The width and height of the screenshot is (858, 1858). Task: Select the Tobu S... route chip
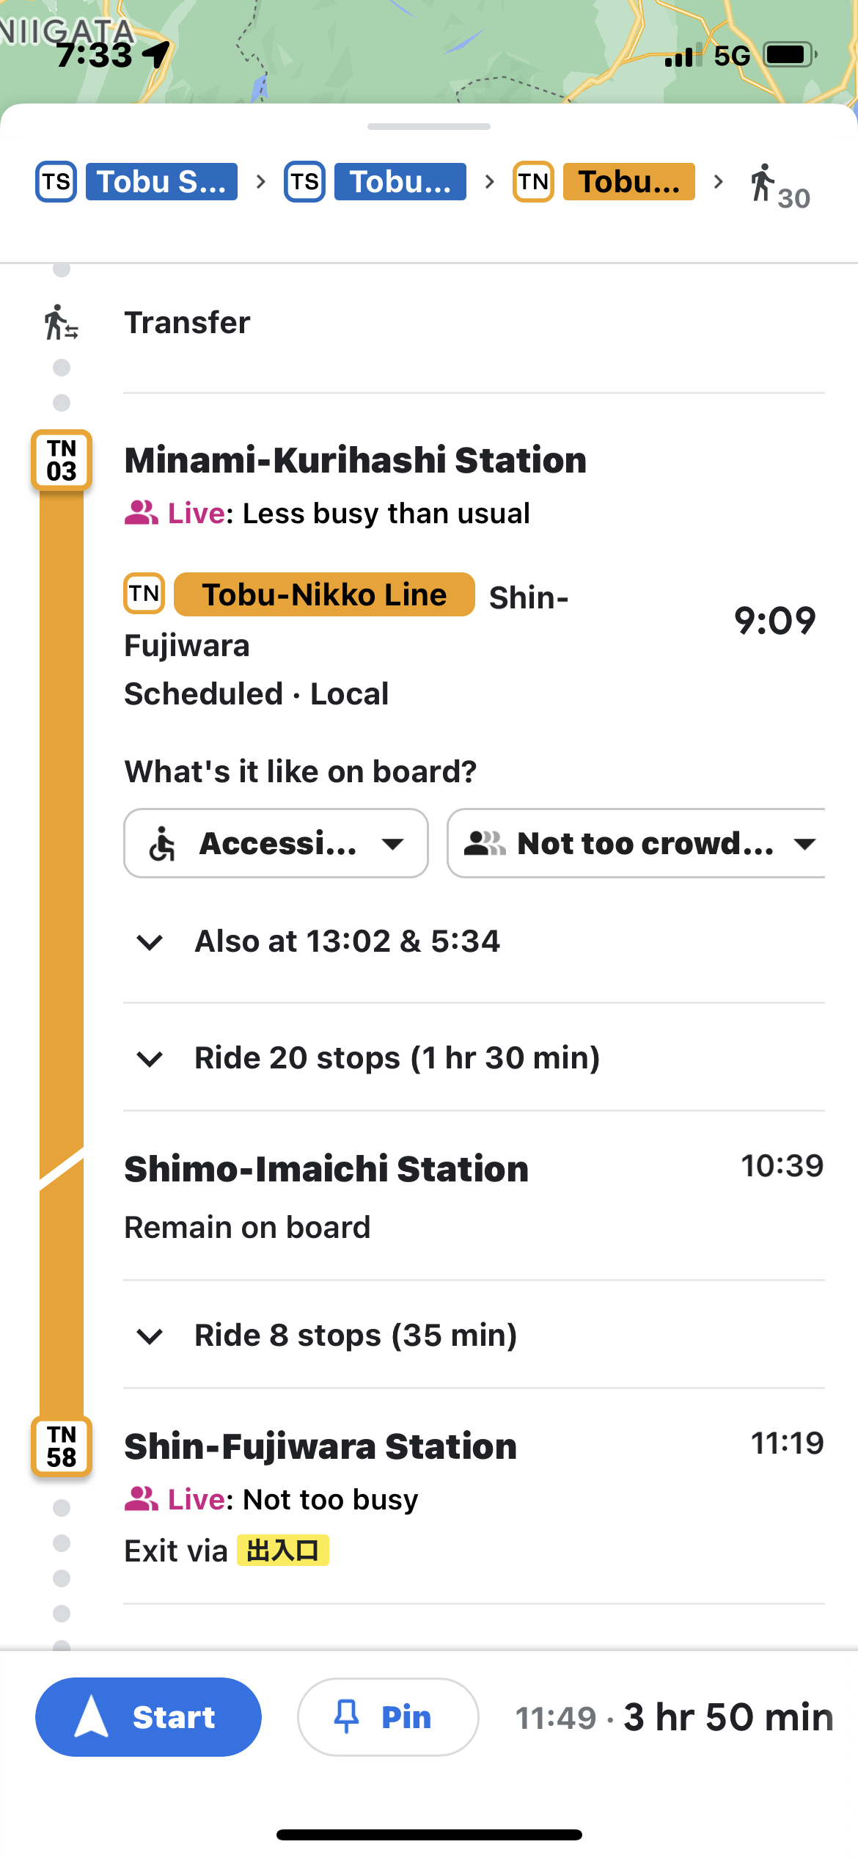point(161,182)
